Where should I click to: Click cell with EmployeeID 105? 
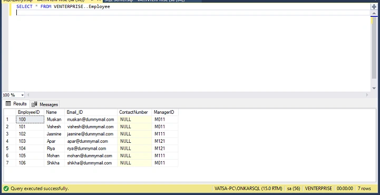pyautogui.click(x=30, y=156)
